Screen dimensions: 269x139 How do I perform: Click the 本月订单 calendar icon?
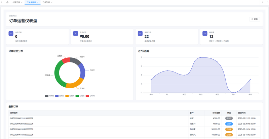click(x=140, y=34)
